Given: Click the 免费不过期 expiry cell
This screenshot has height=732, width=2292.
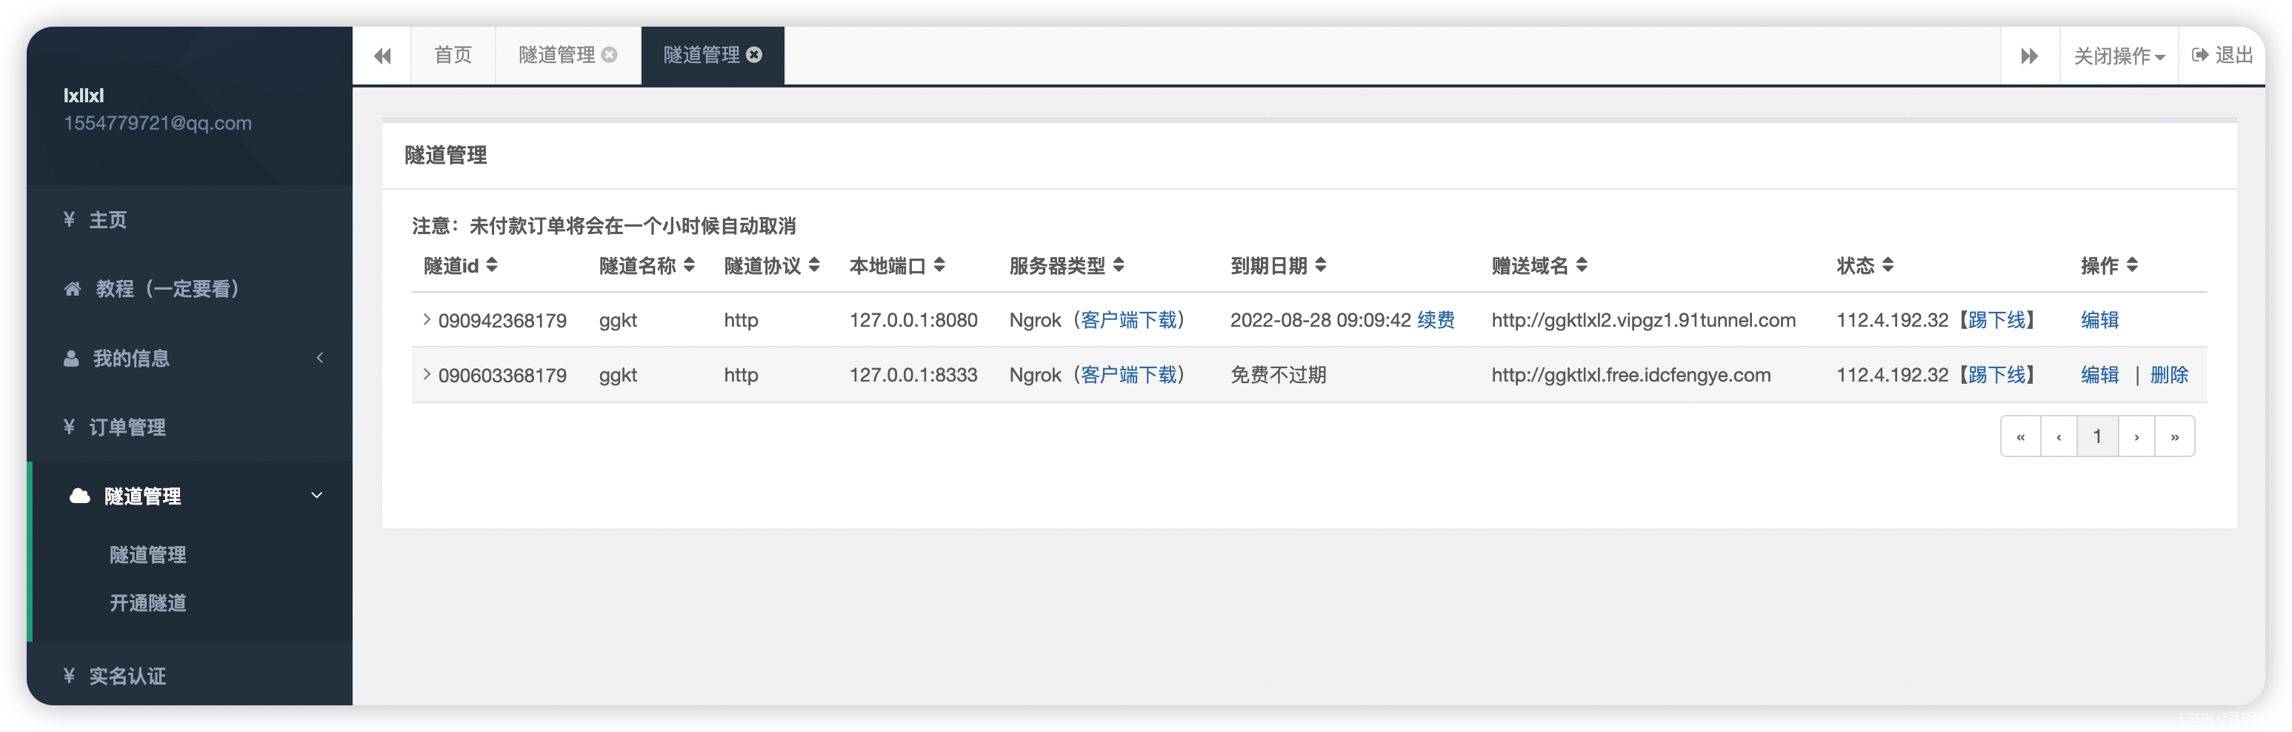Looking at the screenshot, I should point(1278,376).
